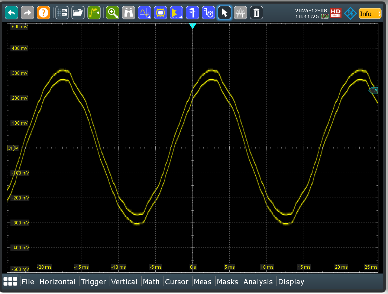Click the binoculars search icon

tap(129, 13)
